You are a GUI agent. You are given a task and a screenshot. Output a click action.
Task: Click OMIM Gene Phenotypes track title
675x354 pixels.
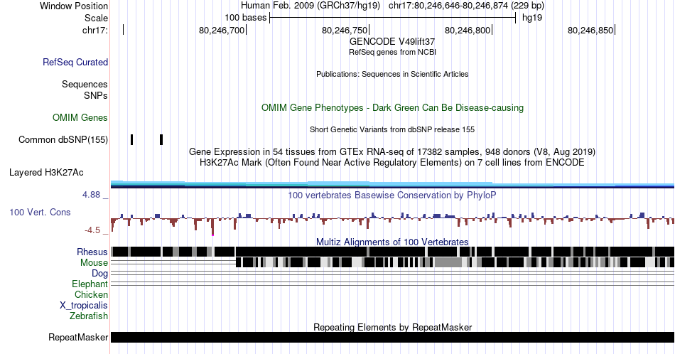[392, 107]
